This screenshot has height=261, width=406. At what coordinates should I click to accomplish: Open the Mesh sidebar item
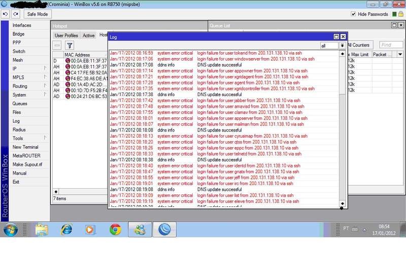click(x=18, y=60)
